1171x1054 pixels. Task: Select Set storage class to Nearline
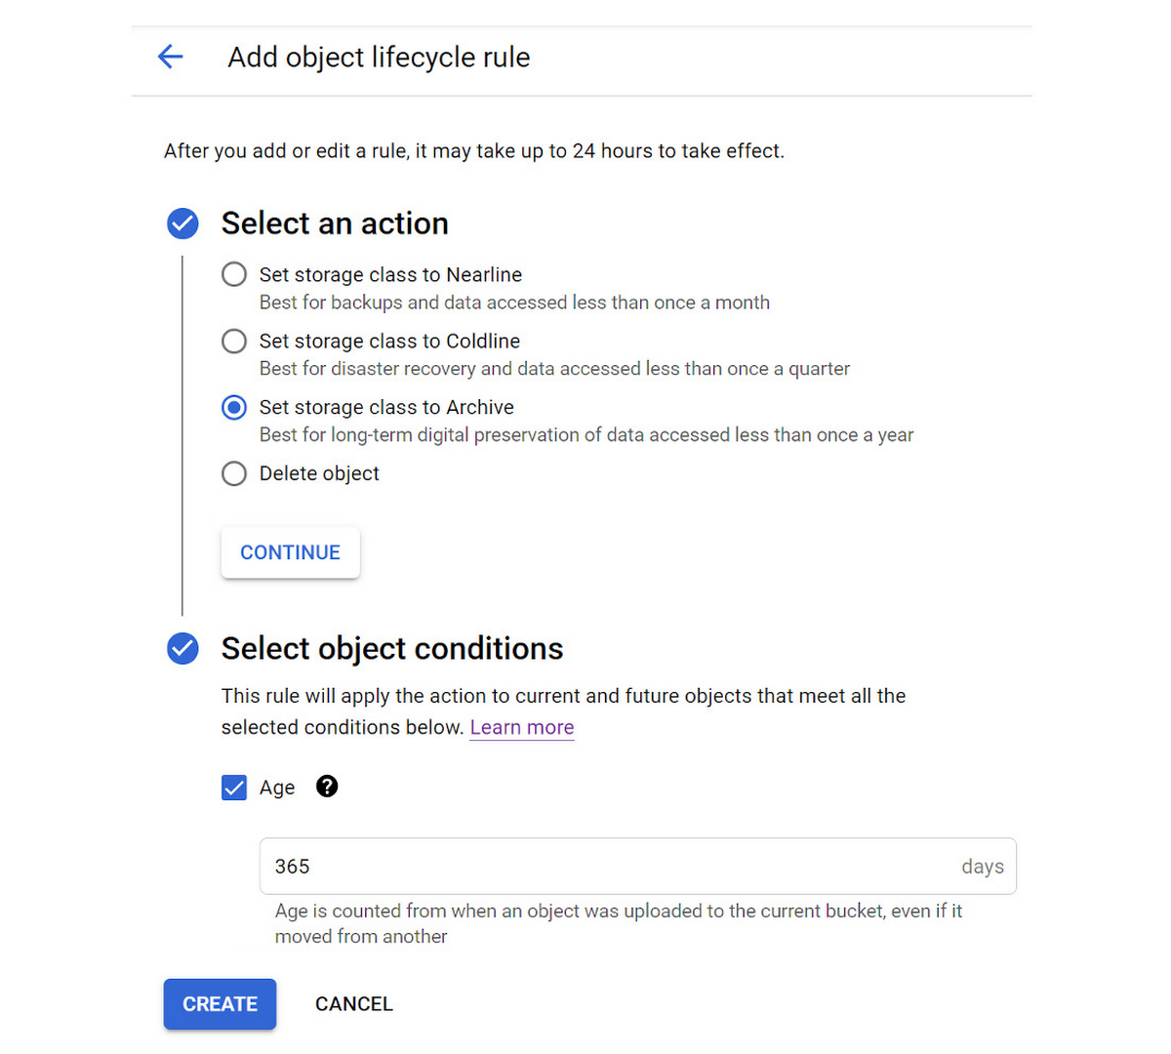pyautogui.click(x=233, y=274)
